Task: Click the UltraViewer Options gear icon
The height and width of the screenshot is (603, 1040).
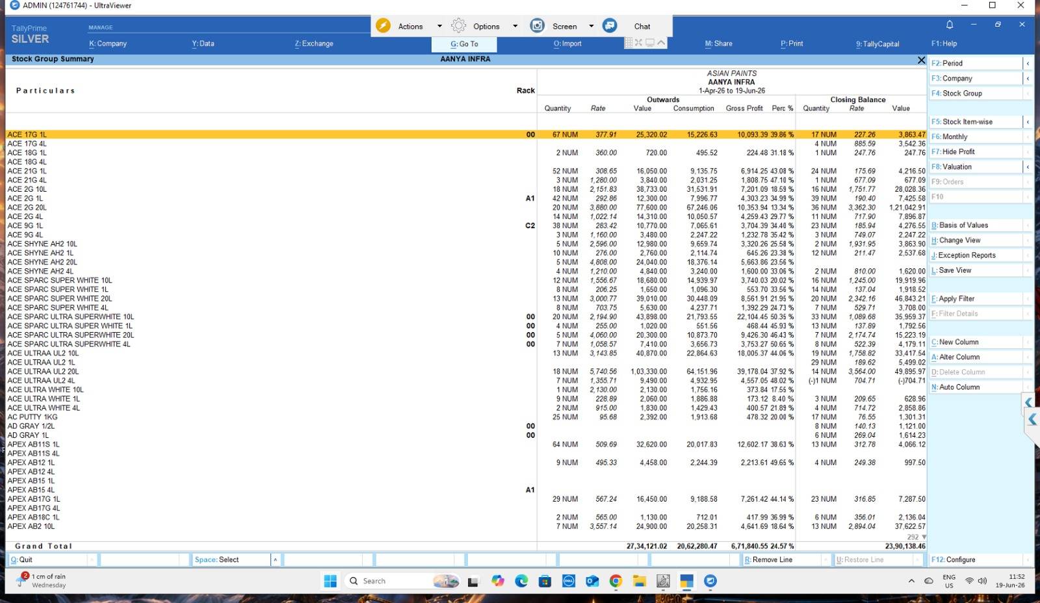Action: point(459,26)
